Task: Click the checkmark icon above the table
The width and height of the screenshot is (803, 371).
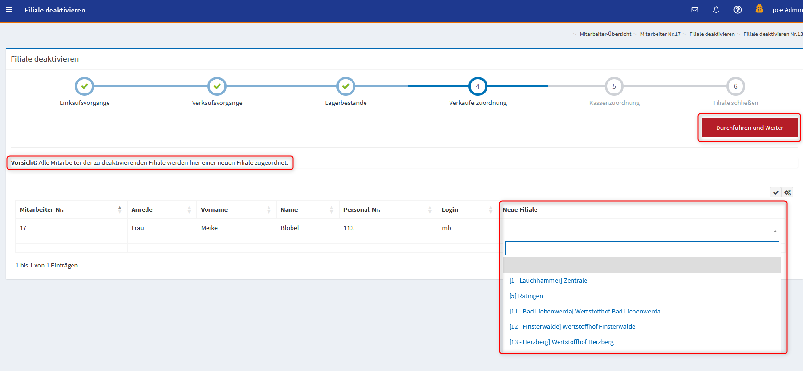Action: click(x=776, y=192)
